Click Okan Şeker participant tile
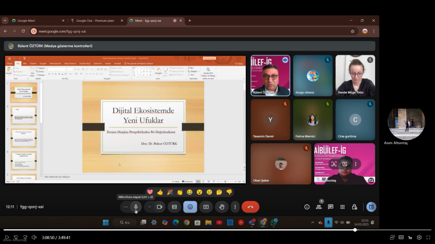Image resolution: width=435 pixels, height=244 pixels. (281, 164)
